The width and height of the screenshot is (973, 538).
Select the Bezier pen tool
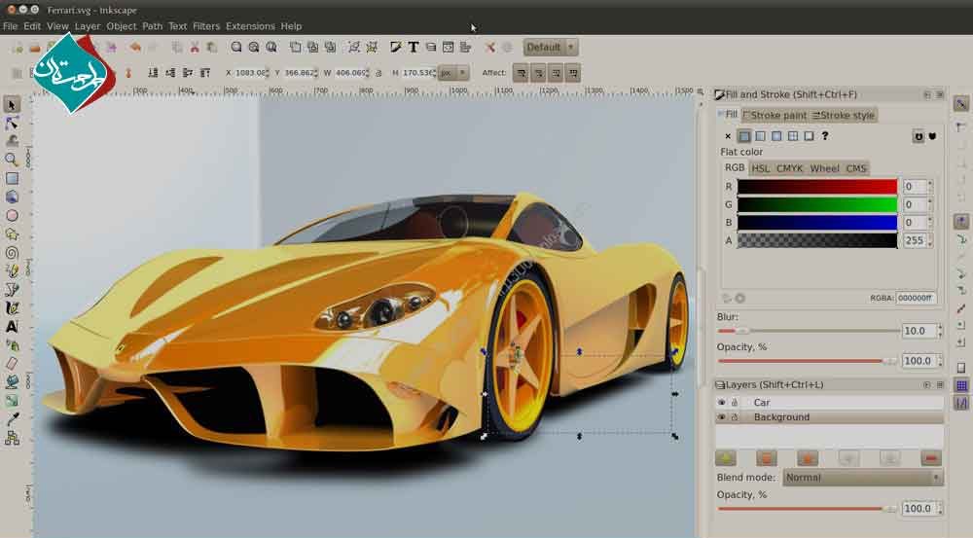coord(12,289)
